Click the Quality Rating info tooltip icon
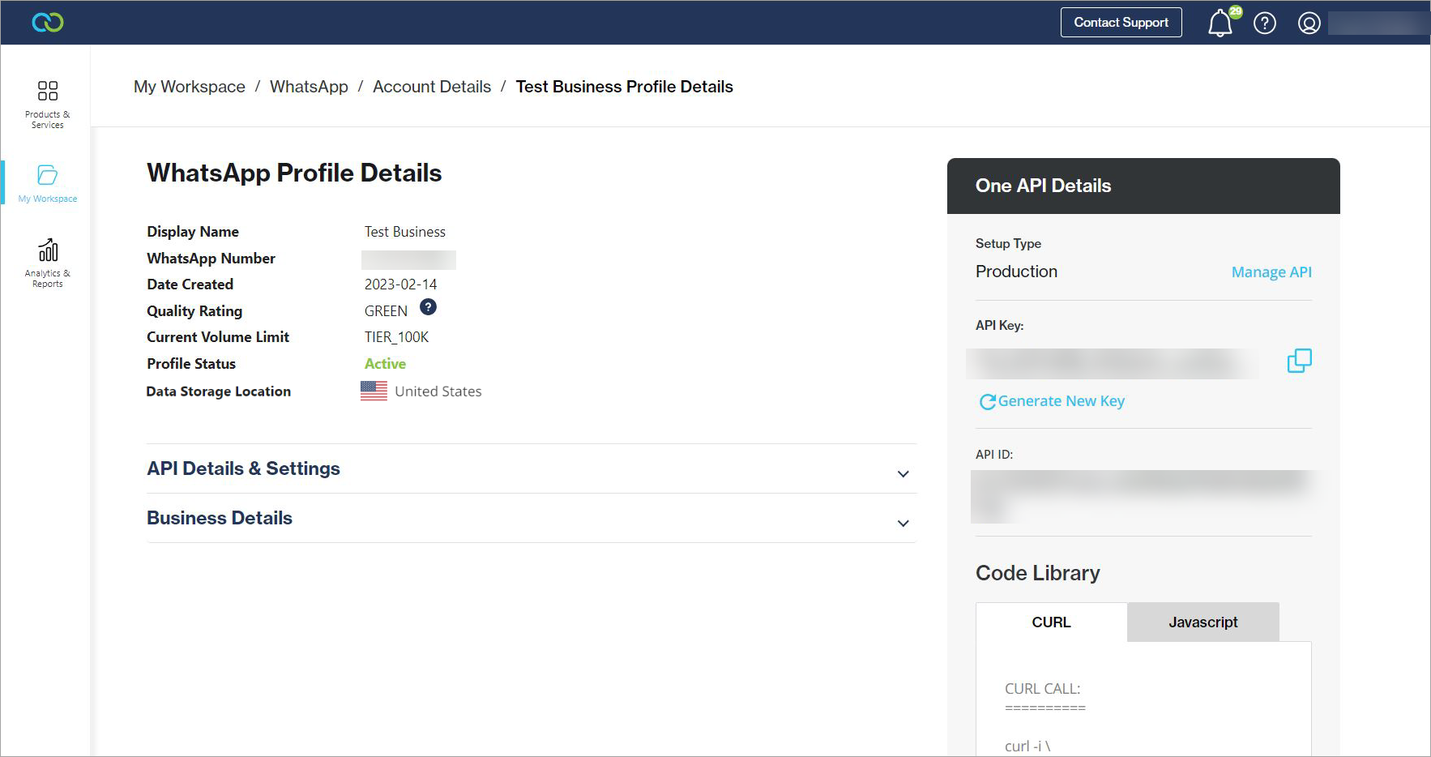 pos(428,307)
